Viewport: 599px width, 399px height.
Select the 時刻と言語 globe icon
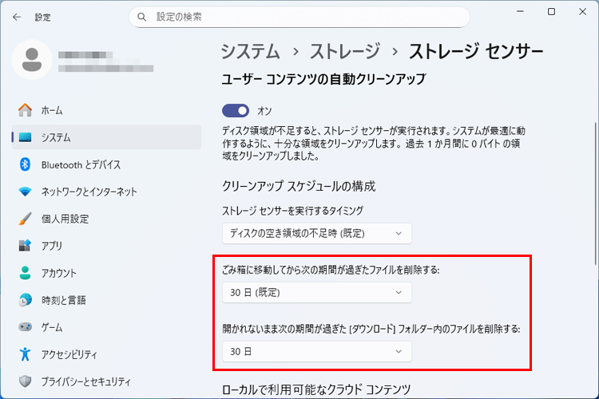click(x=25, y=300)
